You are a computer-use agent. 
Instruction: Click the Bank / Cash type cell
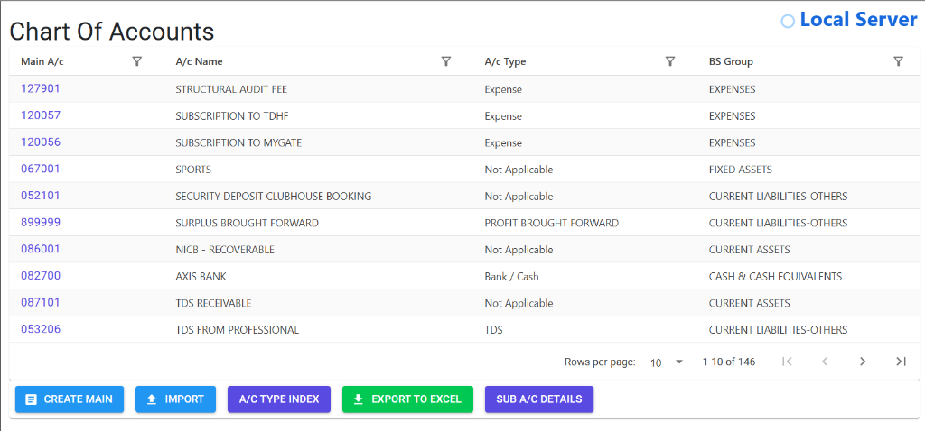[x=512, y=277]
